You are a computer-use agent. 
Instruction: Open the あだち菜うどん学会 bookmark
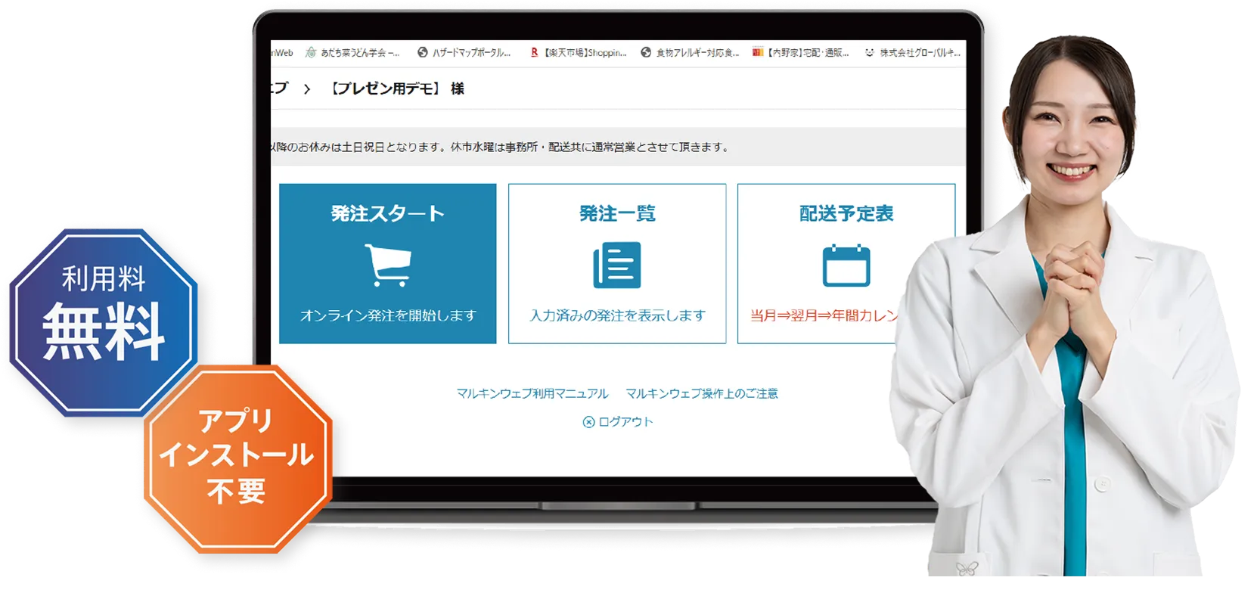point(352,53)
